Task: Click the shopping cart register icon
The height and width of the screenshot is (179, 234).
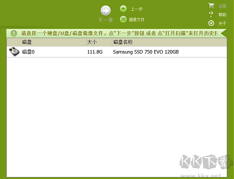Action: pyautogui.click(x=211, y=6)
